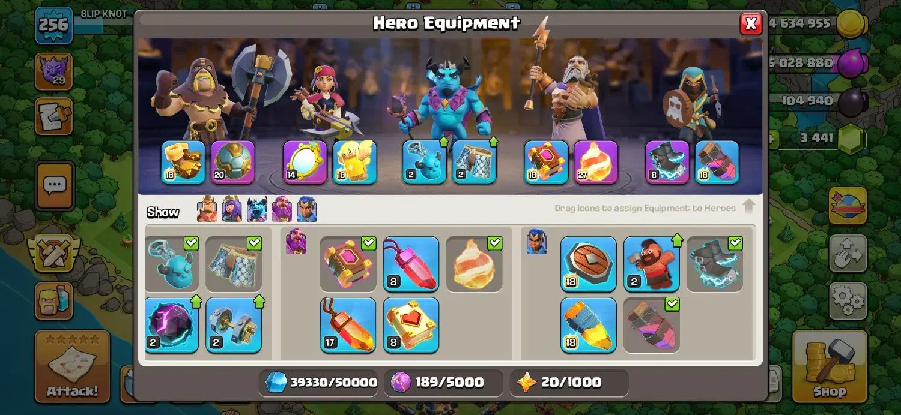Open the Shop button
Image resolution: width=901 pixels, height=415 pixels.
830,366
